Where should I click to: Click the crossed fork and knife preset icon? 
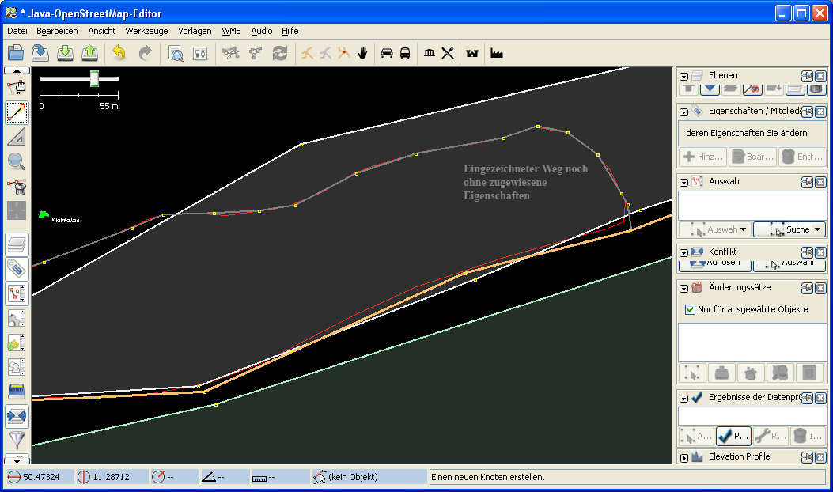(x=448, y=53)
